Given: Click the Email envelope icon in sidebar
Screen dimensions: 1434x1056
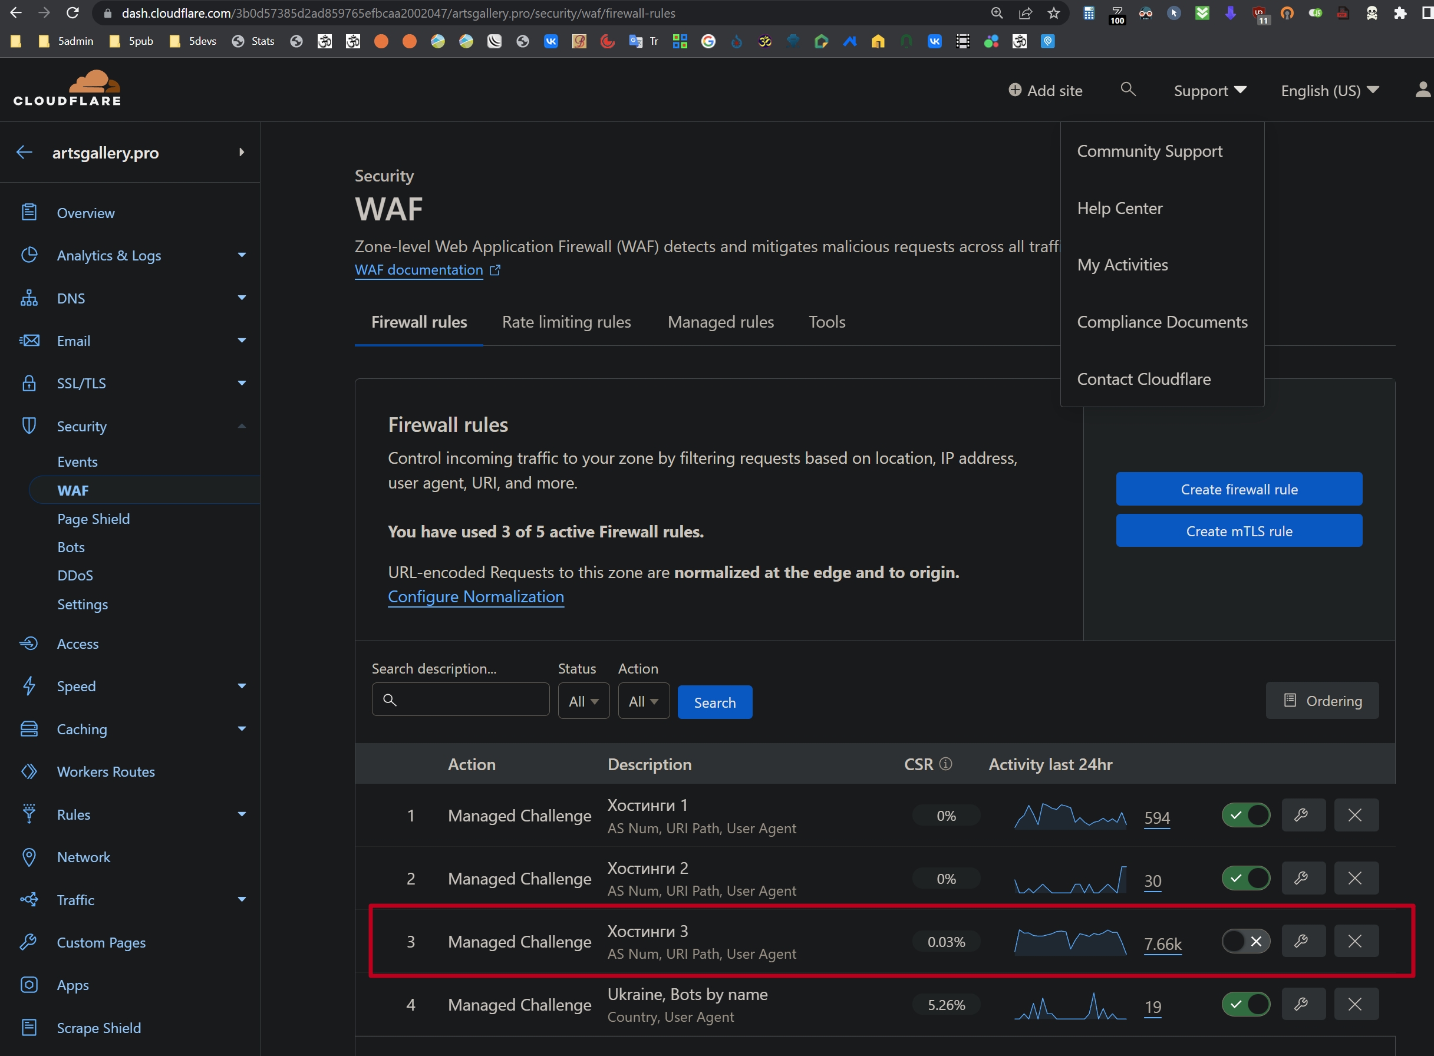Looking at the screenshot, I should (x=29, y=341).
